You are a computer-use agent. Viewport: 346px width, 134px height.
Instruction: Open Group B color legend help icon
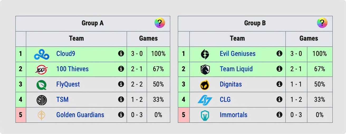[322, 23]
